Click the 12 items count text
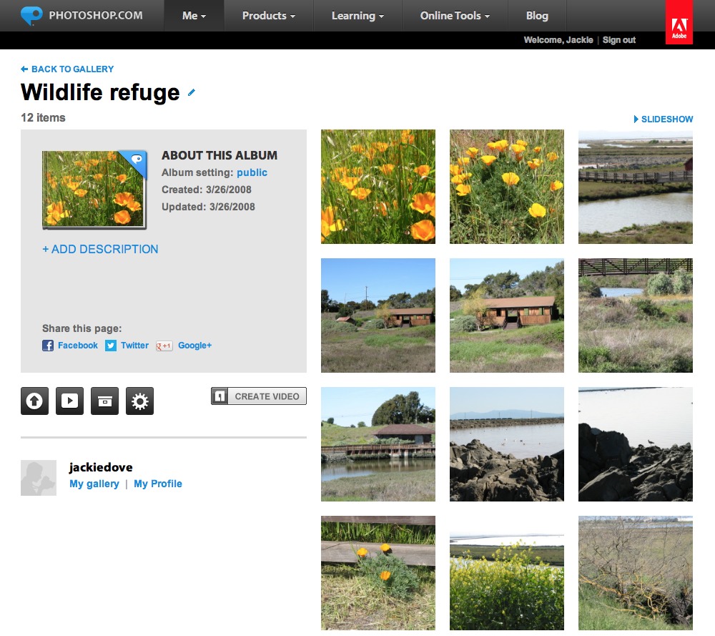 (x=43, y=118)
